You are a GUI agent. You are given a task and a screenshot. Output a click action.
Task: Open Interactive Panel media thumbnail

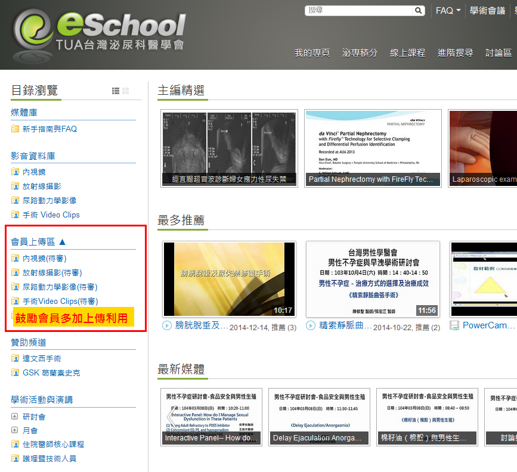pyautogui.click(x=211, y=417)
